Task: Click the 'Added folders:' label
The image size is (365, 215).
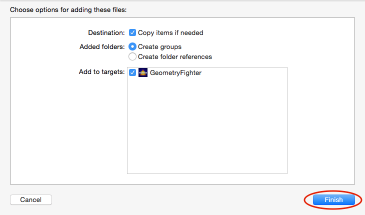Action: point(102,46)
